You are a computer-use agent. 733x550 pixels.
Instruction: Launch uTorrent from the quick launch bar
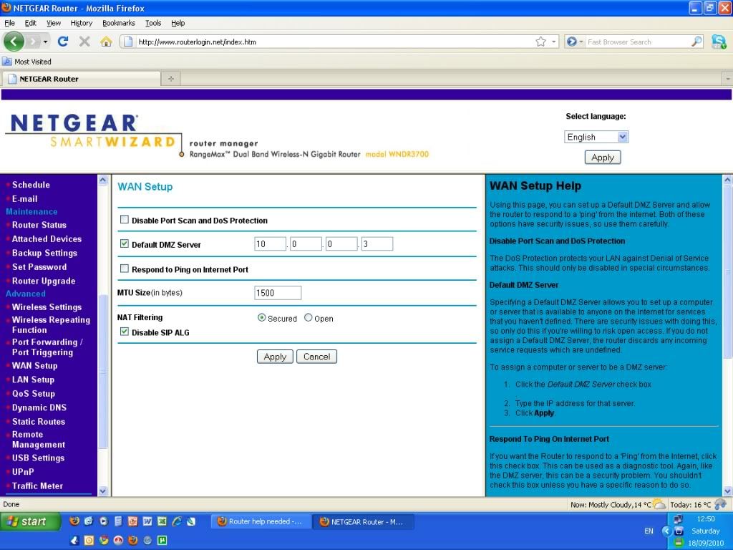click(162, 540)
